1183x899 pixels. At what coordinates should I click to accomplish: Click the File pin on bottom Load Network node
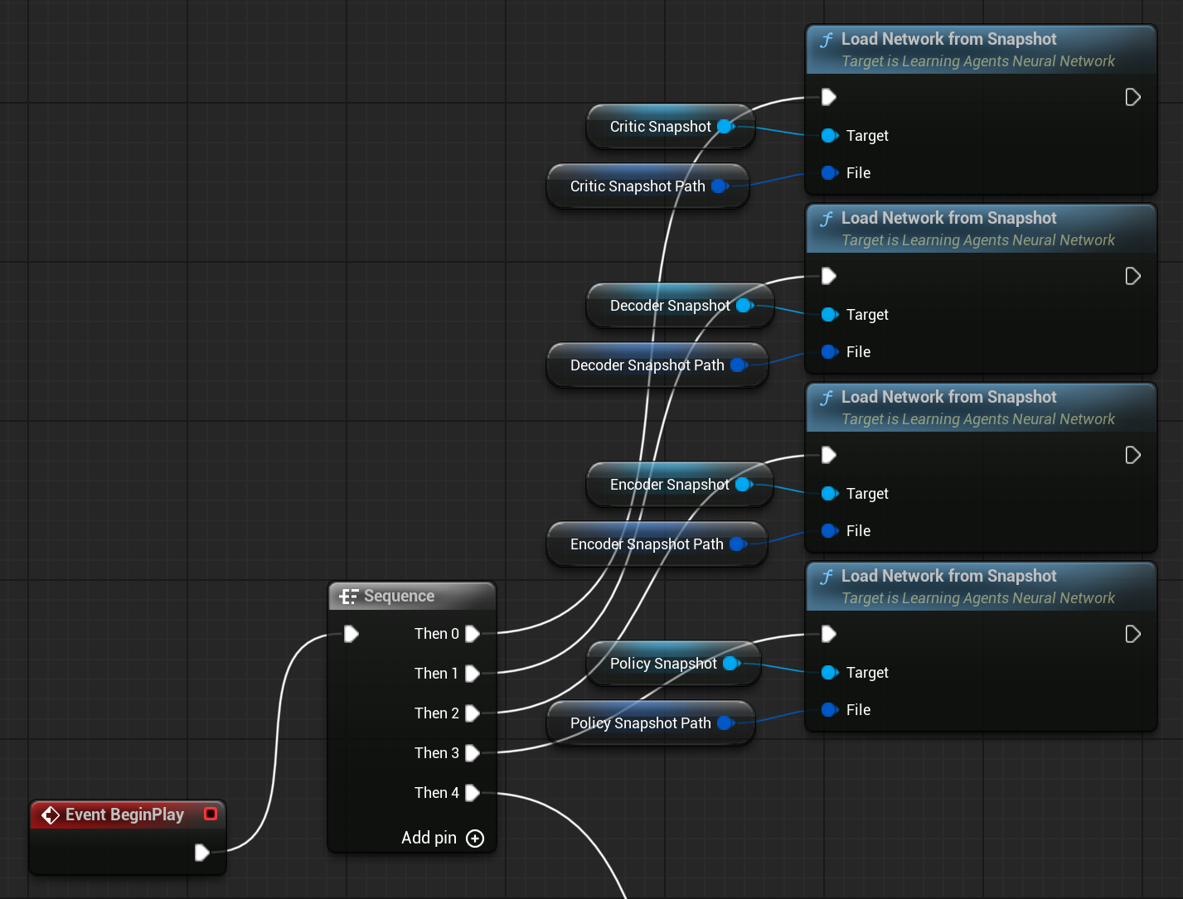(x=830, y=709)
